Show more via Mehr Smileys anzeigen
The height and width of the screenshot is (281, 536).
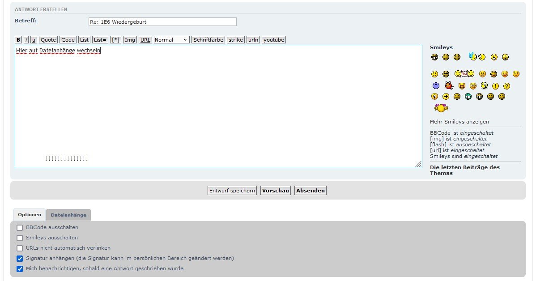click(x=459, y=122)
